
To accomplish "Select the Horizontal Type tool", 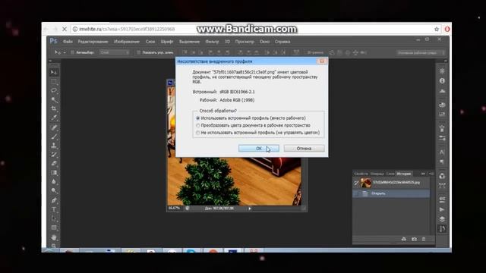I will 54,209.
